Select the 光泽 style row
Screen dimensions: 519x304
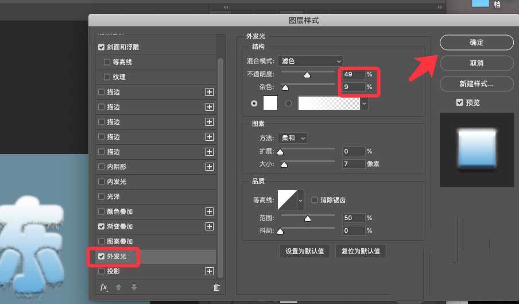tap(156, 197)
